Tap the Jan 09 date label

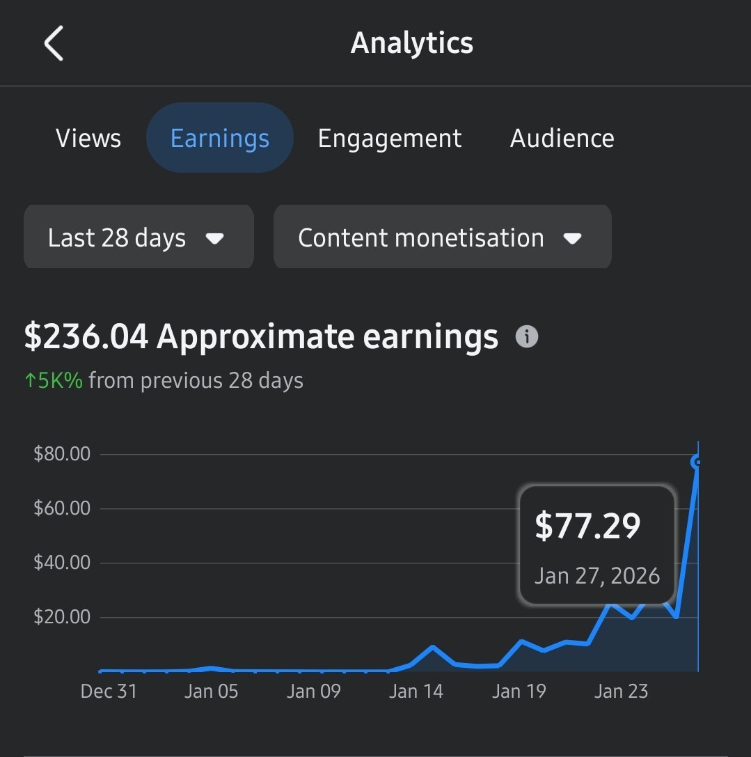point(314,692)
